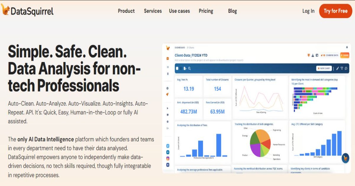Click the play icon in the sidebar
The width and height of the screenshot is (355, 186).
click(168, 108)
